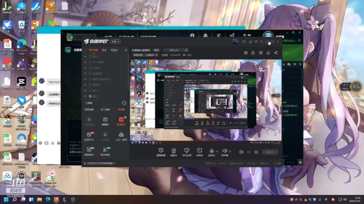The width and height of the screenshot is (364, 204).
Task: Click the 修改 button beside the room title
Action: (x=157, y=50)
